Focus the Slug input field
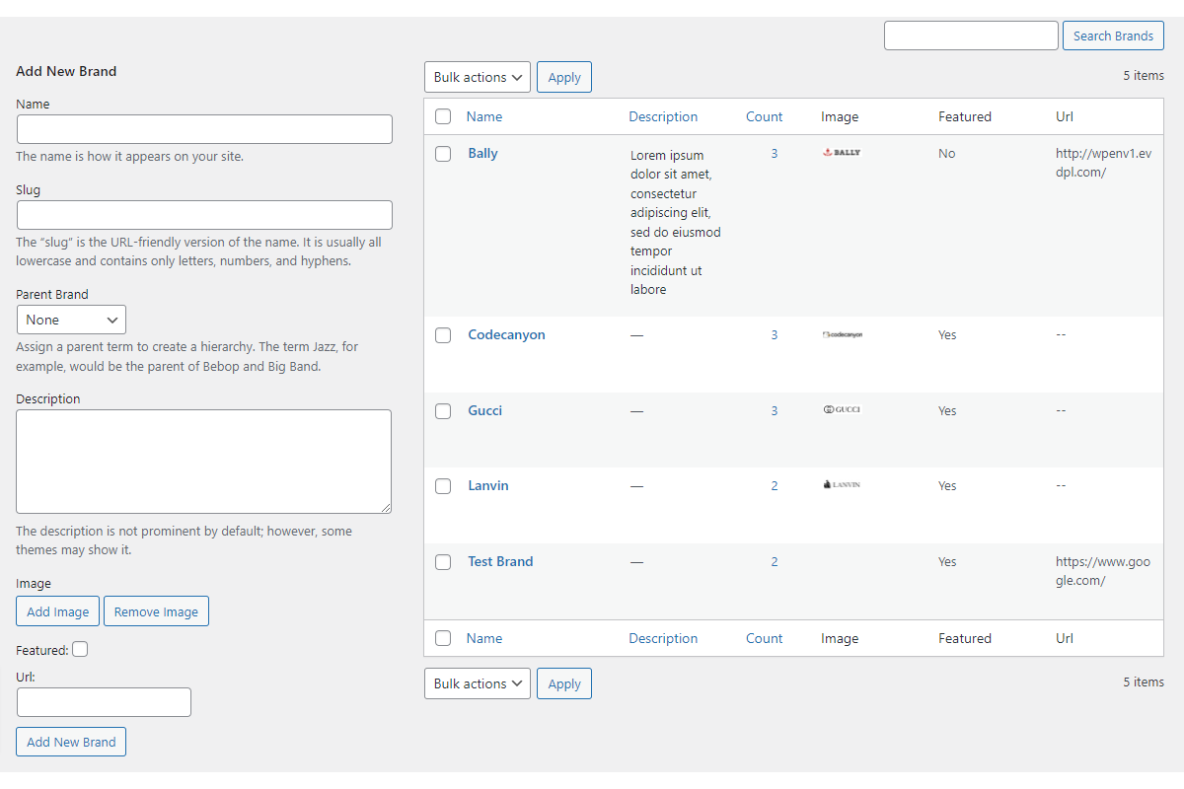Viewport: 1184px width, 789px height. pos(204,215)
